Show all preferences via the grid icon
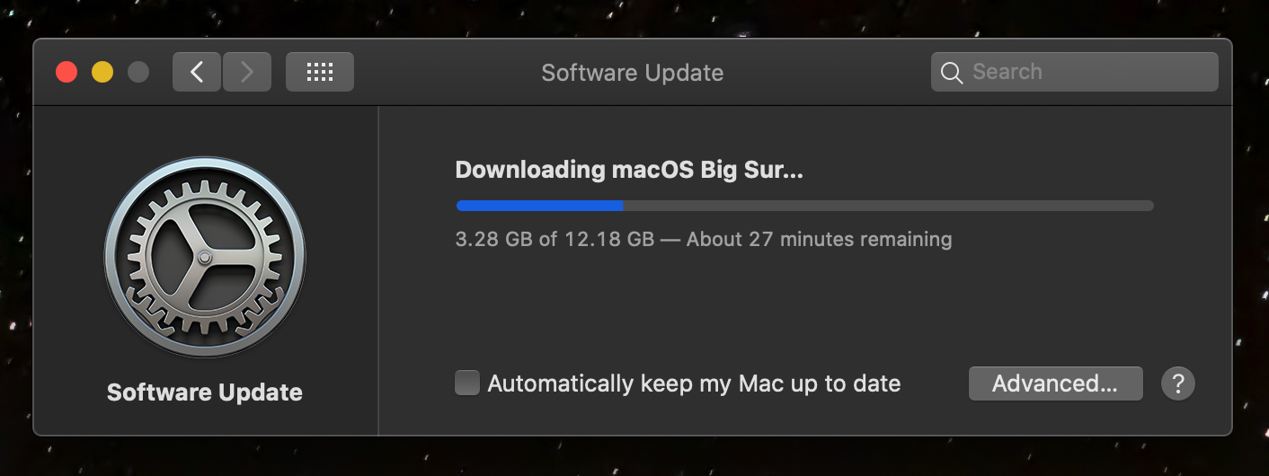Viewport: 1269px width, 476px height. [x=320, y=72]
